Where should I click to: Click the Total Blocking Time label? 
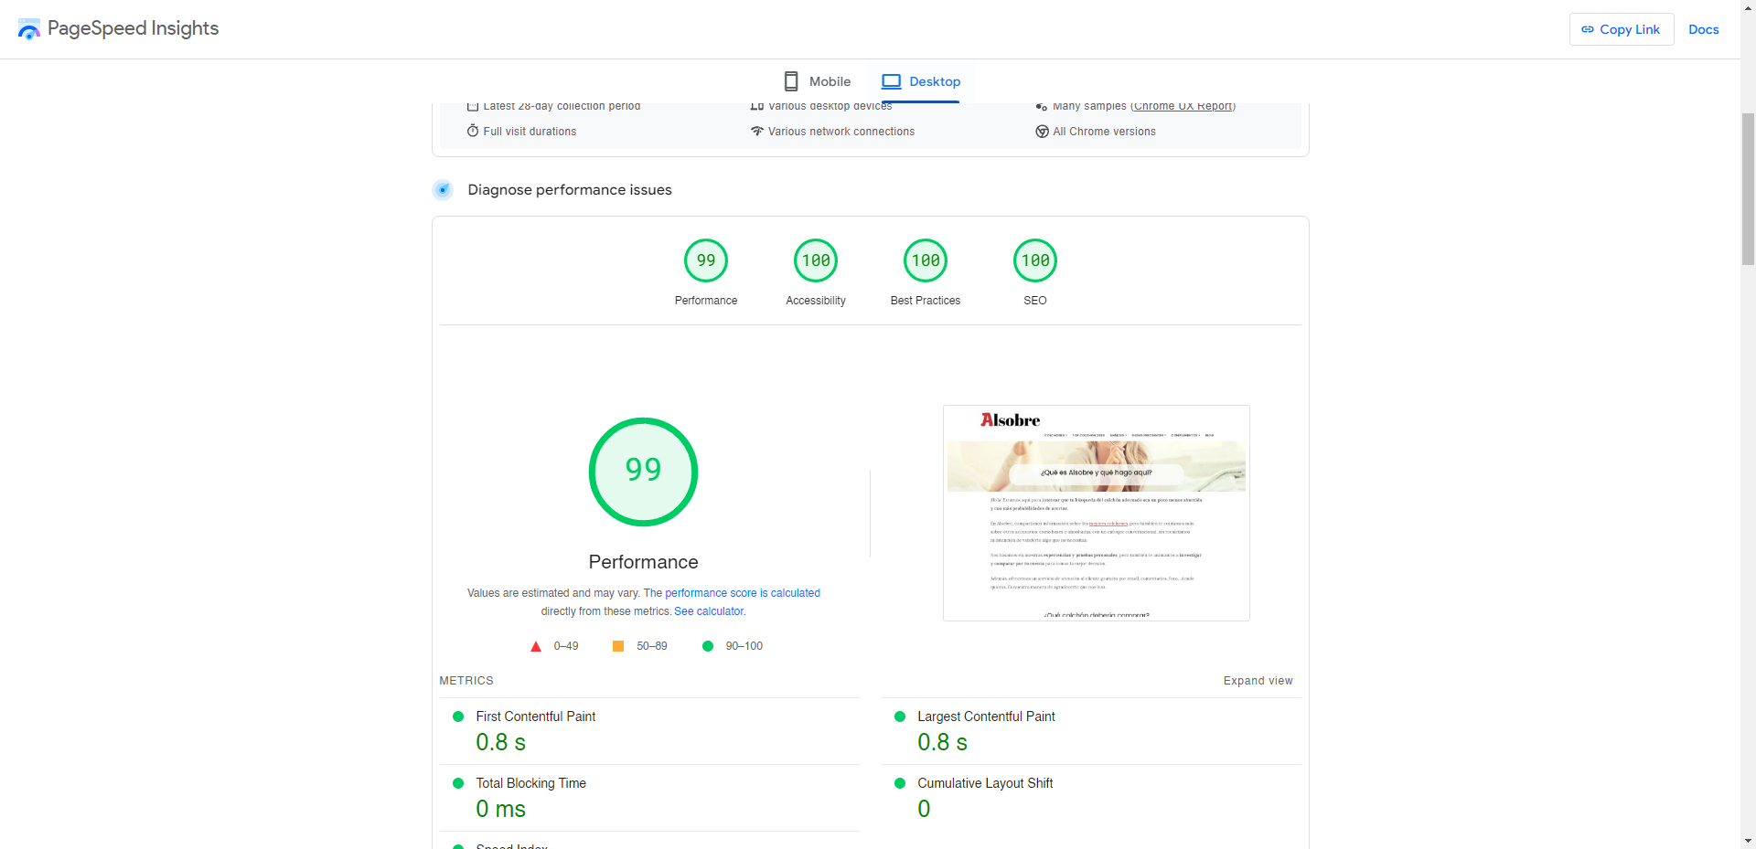(531, 783)
